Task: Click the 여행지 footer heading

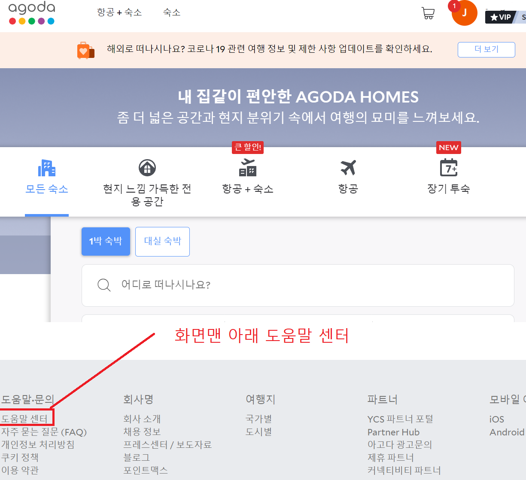Action: 261,399
